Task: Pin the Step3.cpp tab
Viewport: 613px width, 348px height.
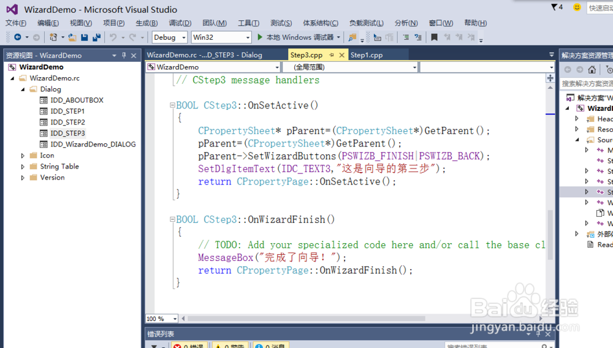Action: [x=332, y=55]
